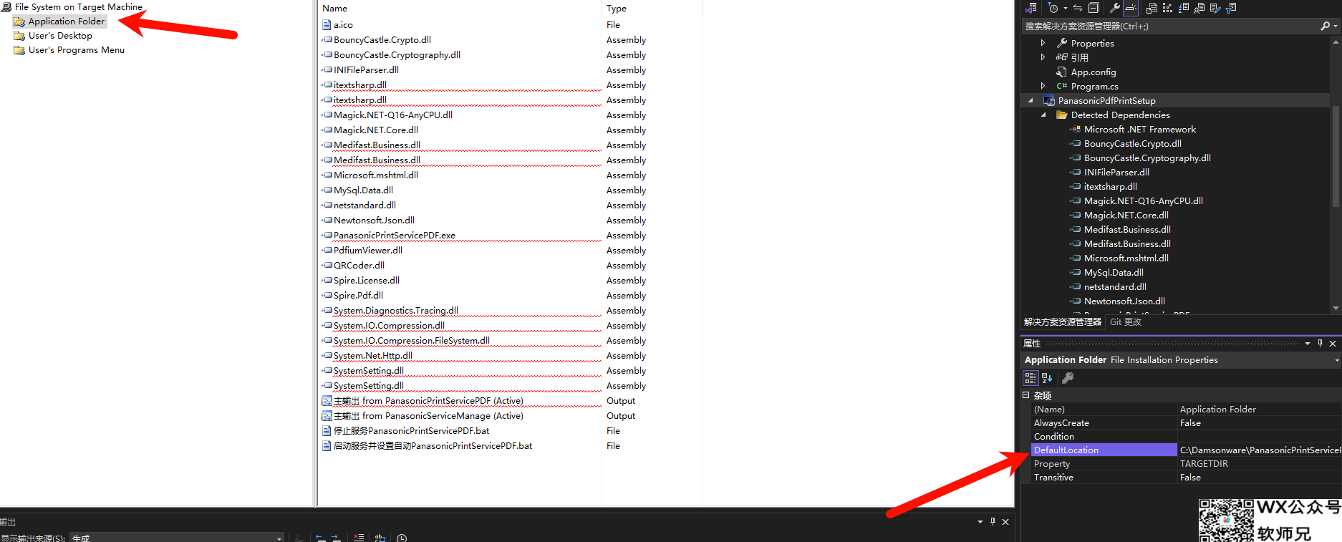Open the File System Editor toolbar icon
Screen dimensions: 1342x542
(1152, 8)
